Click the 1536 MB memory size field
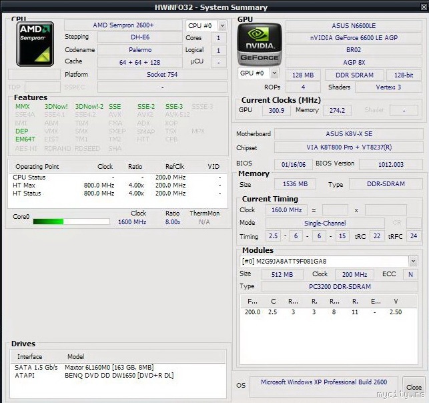Viewport: 429px width, 403px height. 295,184
